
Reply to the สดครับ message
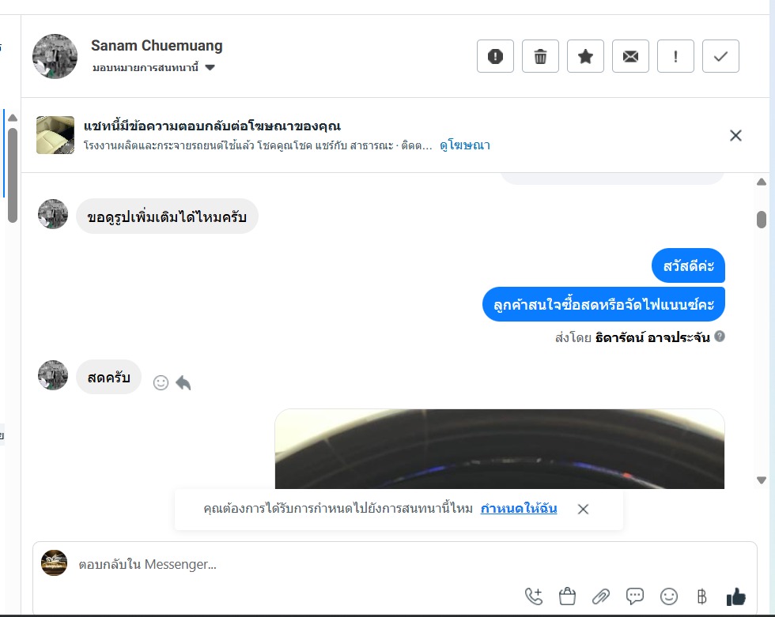pyautogui.click(x=183, y=382)
